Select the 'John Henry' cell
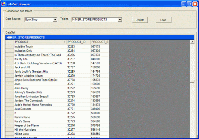 [40, 88]
